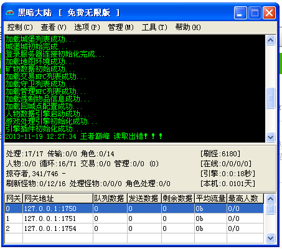This screenshot has height=249, width=282.
Task: Click 0/0 cell in row 127.0.0.1:1754
Action: pyautogui.click(x=245, y=228)
